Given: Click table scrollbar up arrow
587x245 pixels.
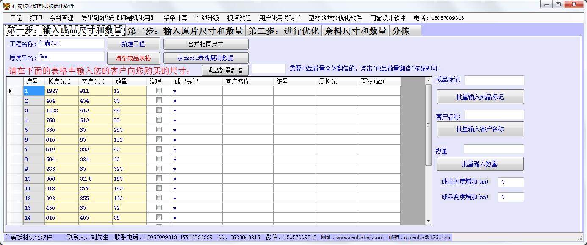Looking at the screenshot, I should point(429,81).
